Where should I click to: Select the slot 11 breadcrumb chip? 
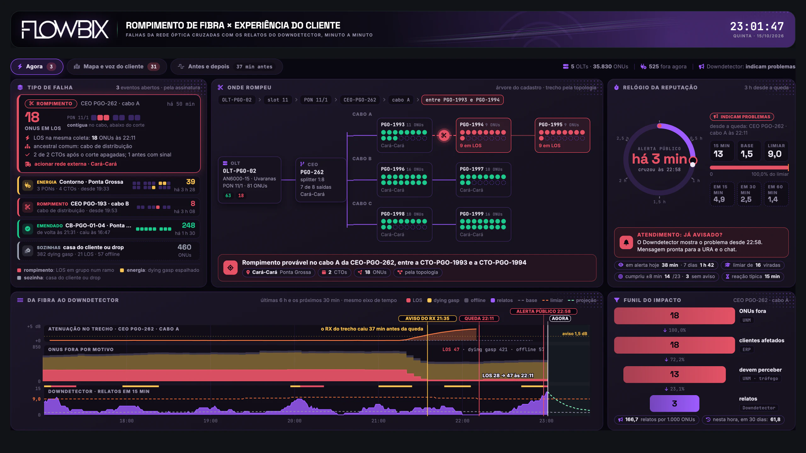click(278, 100)
